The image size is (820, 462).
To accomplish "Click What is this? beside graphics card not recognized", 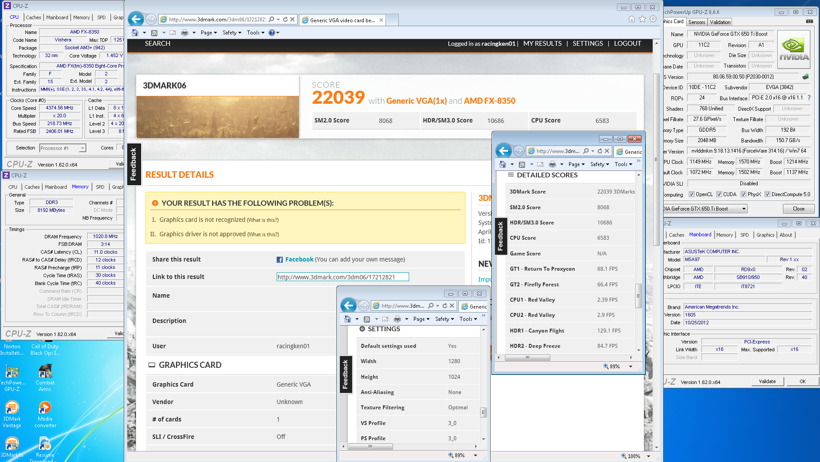I will 263,220.
